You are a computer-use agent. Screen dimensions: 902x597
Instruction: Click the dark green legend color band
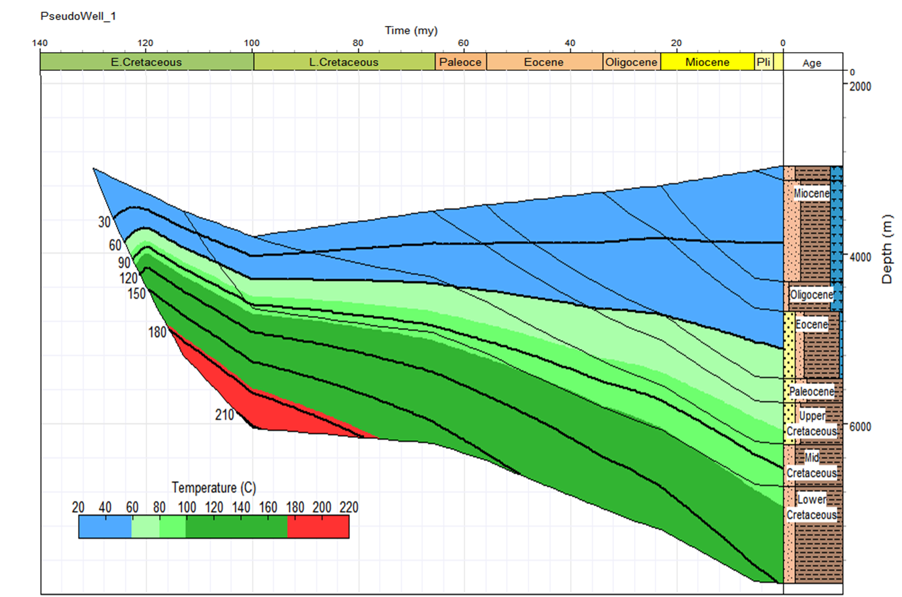(x=236, y=527)
